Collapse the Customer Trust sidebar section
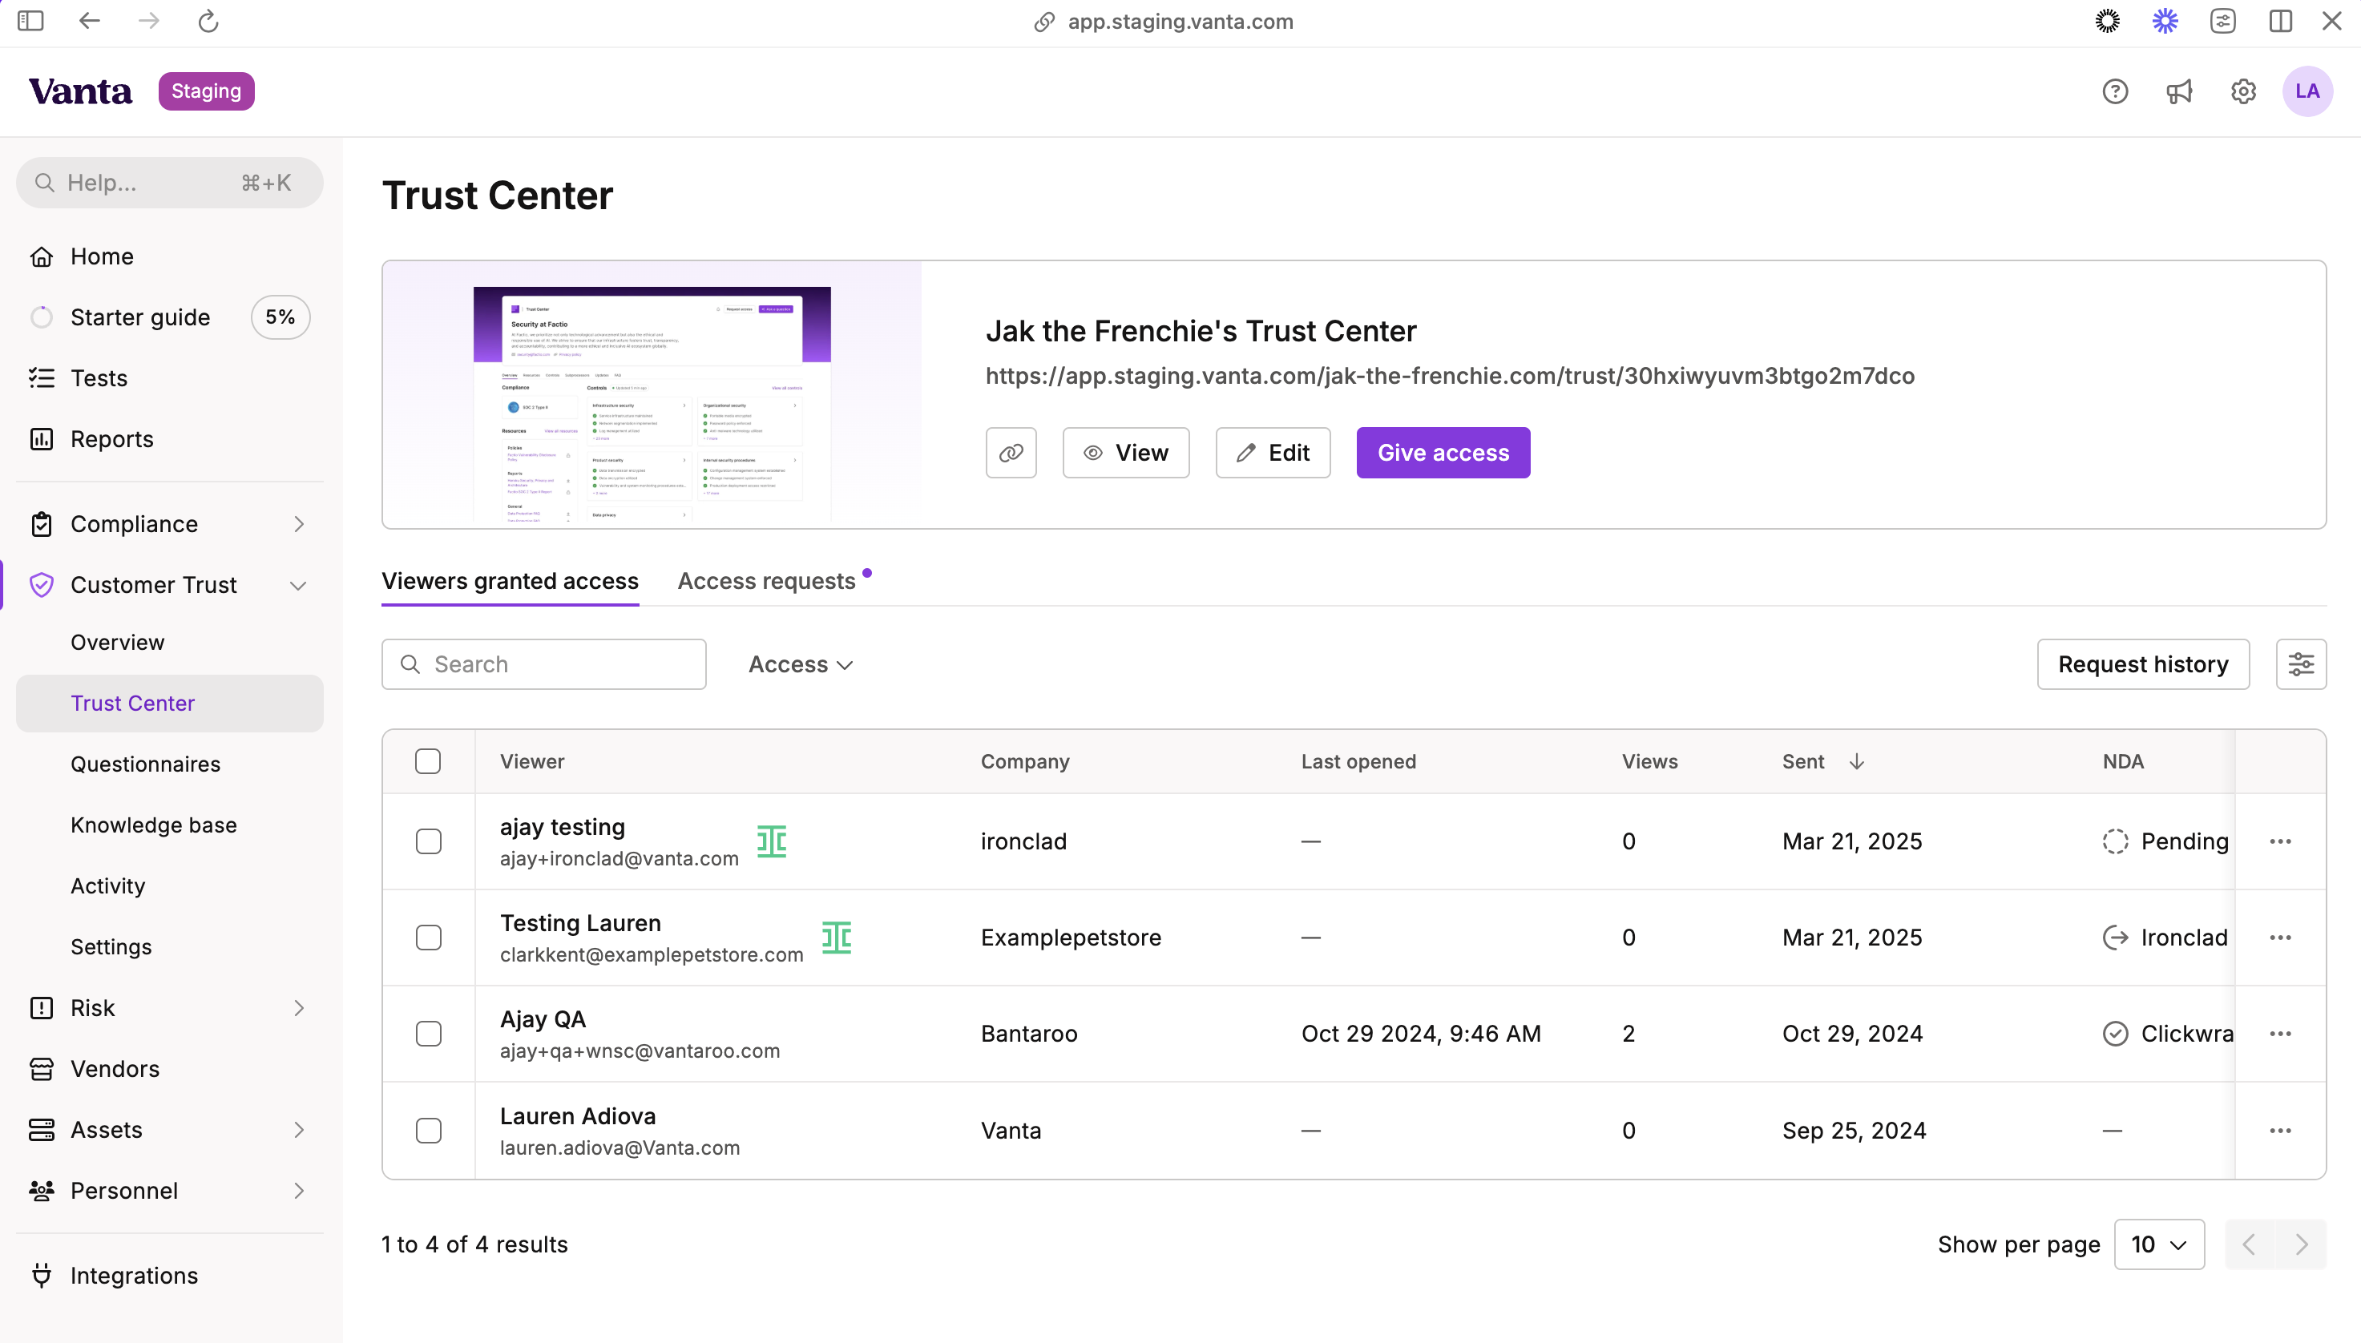Screen dimensions: 2361x1343 170,585
